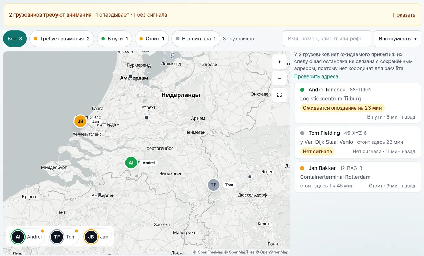Click the OpenMapTiles attribution link

coord(239,252)
